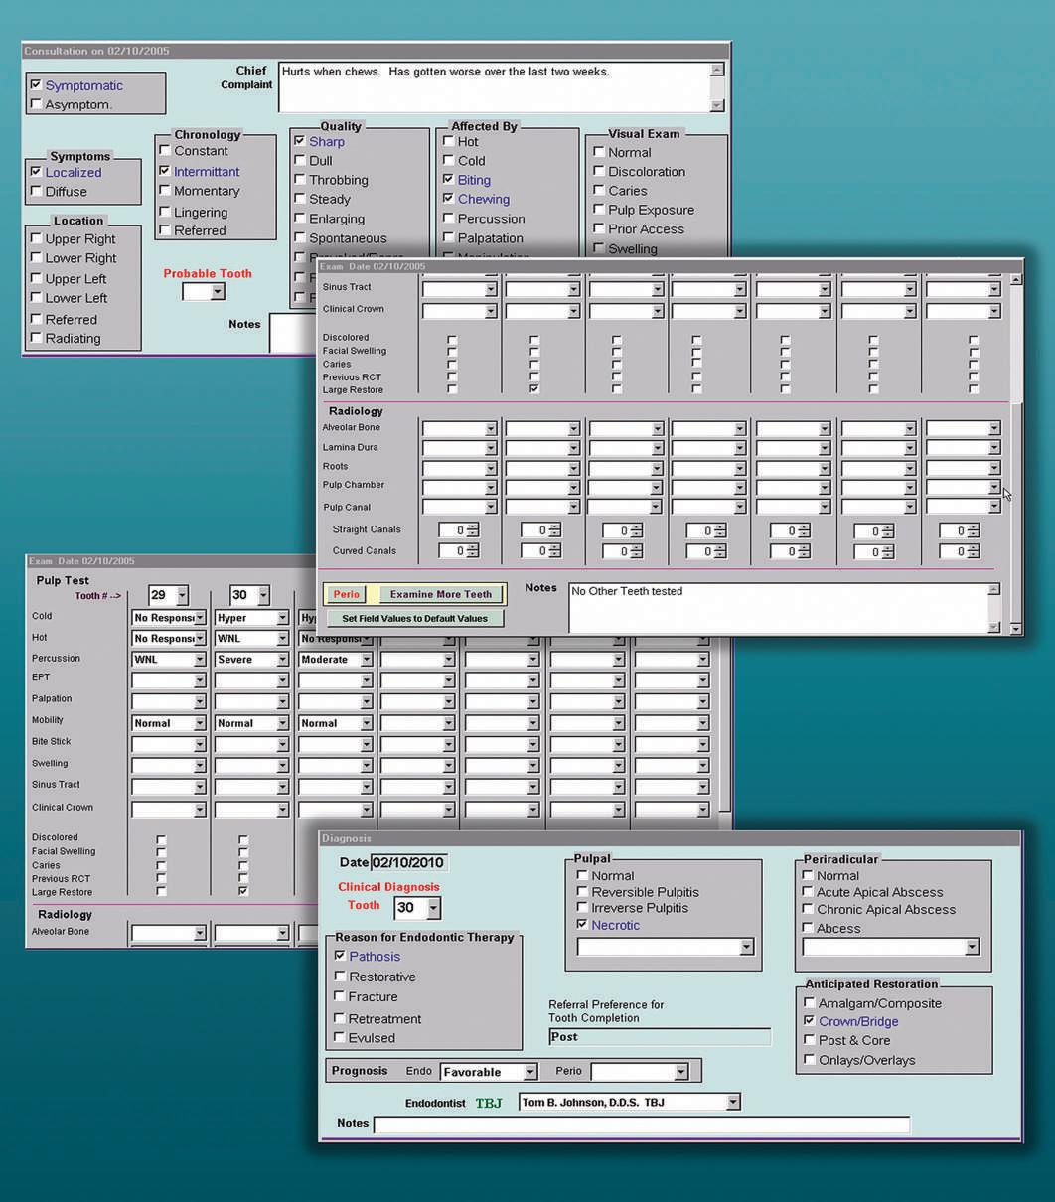Open tooth number 29 dropdown in Pulp Test
Screen dimensions: 1055x1202
[182, 595]
